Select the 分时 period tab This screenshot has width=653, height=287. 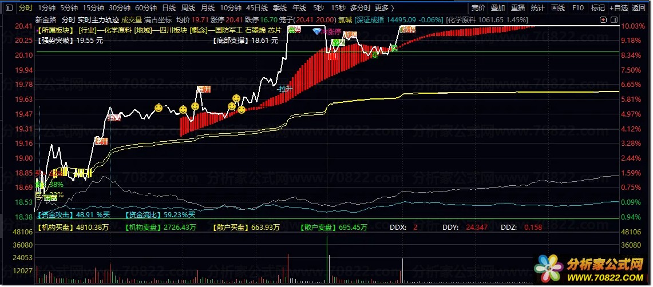[26, 7]
